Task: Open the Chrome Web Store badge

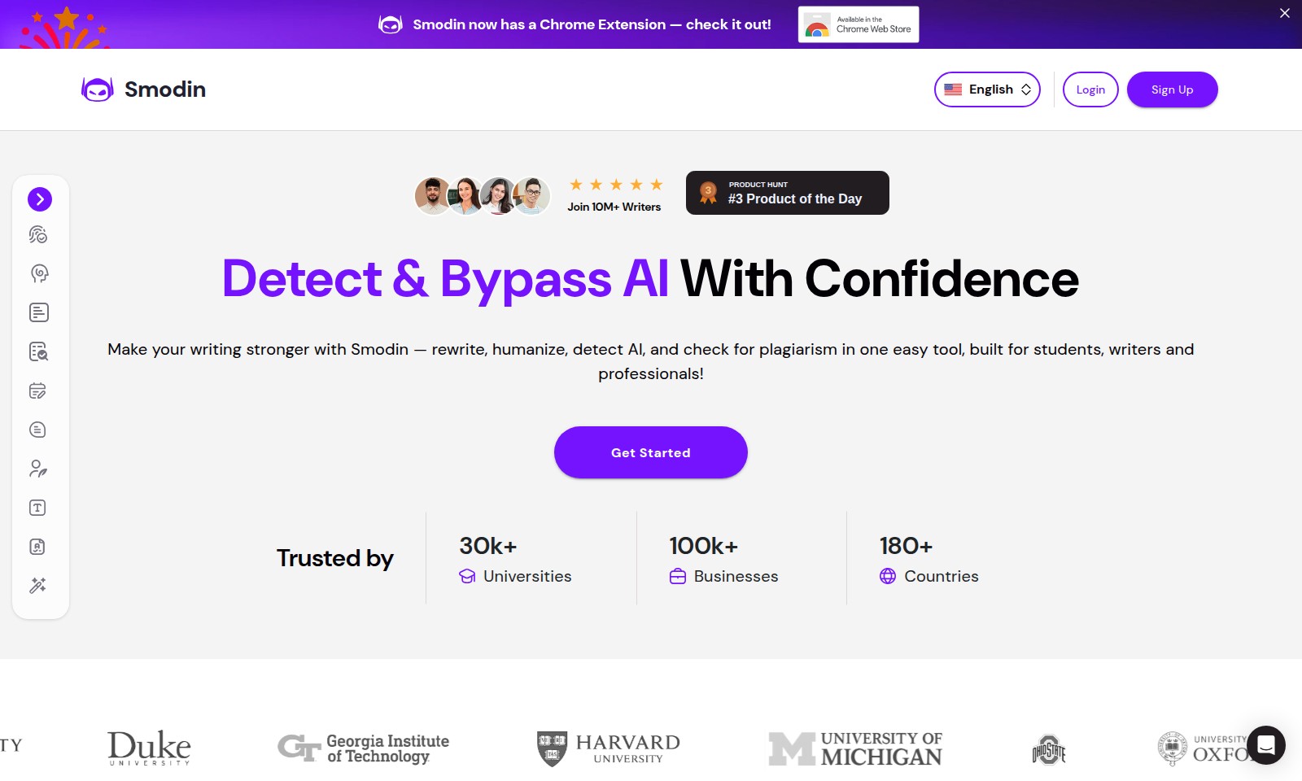Action: coord(859,24)
